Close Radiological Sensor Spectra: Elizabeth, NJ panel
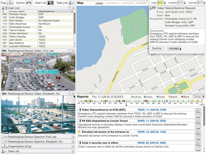Image resolution: width=206 pixels, height=154 pixels. [73, 142]
